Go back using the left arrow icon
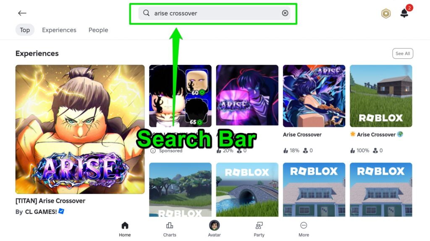 click(22, 13)
